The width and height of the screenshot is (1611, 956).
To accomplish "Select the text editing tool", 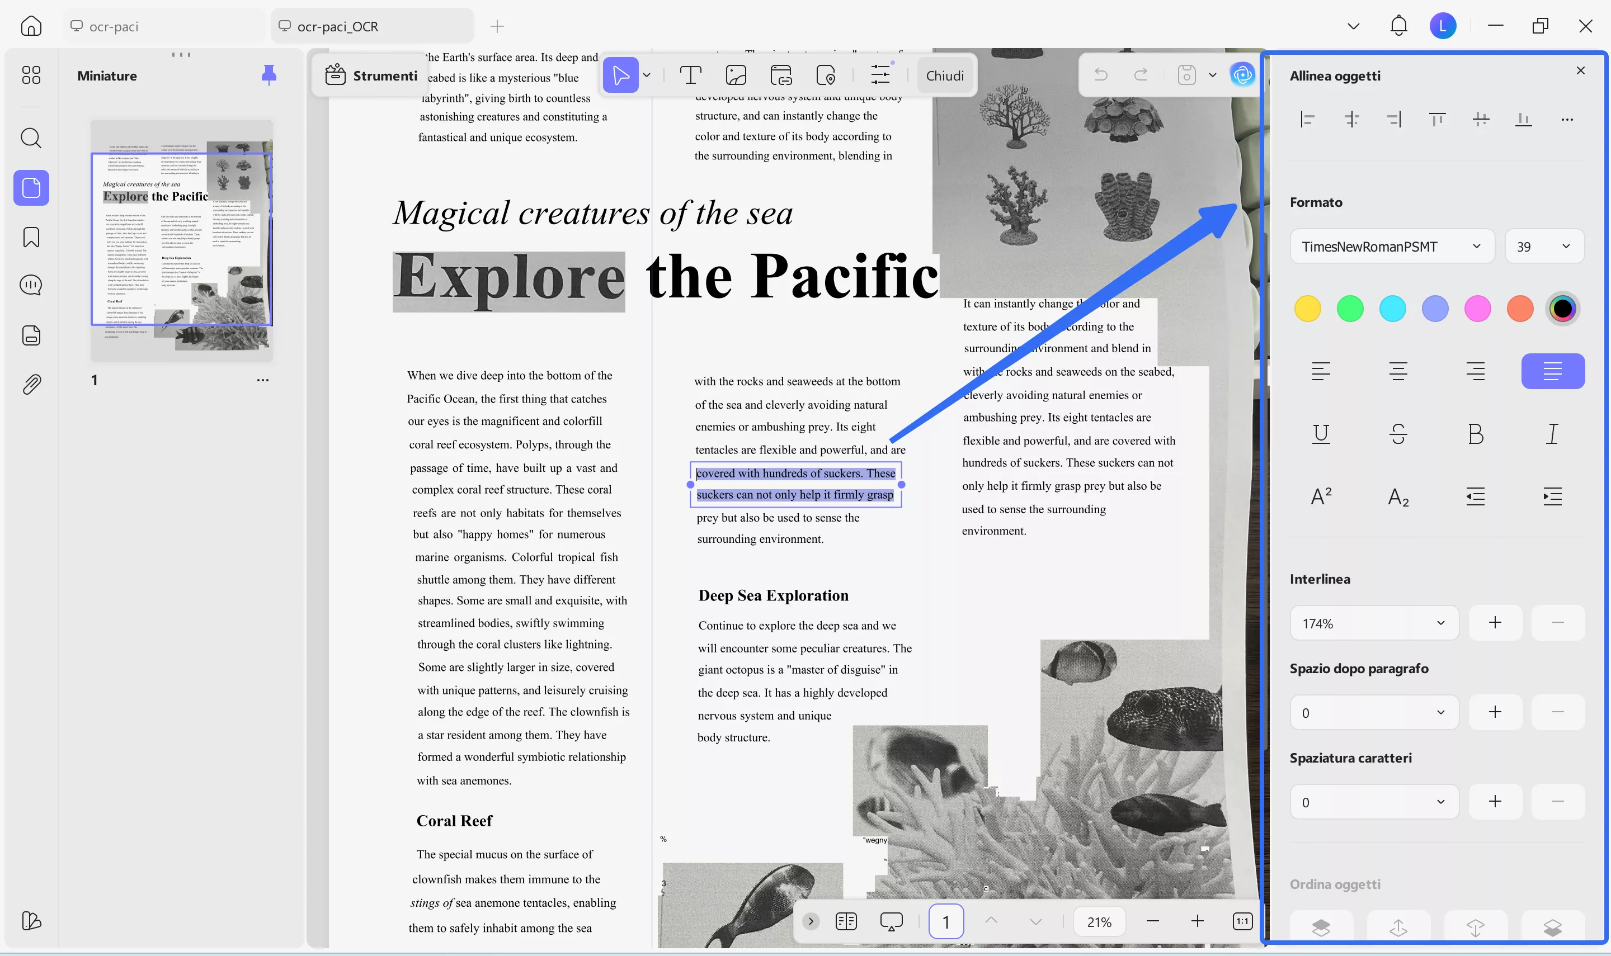I will 690,75.
